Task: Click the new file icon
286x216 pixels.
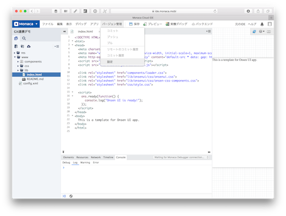Action: coord(16,46)
